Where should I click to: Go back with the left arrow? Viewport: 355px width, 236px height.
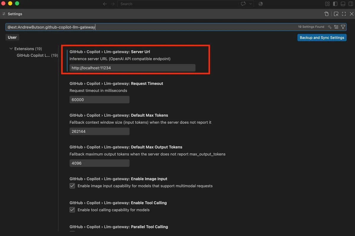[x=105, y=4]
